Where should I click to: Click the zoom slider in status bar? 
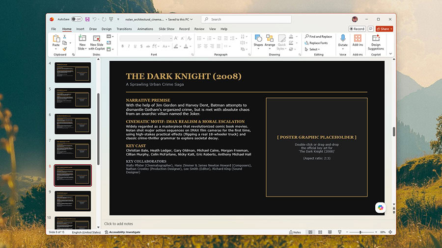(x=361, y=232)
